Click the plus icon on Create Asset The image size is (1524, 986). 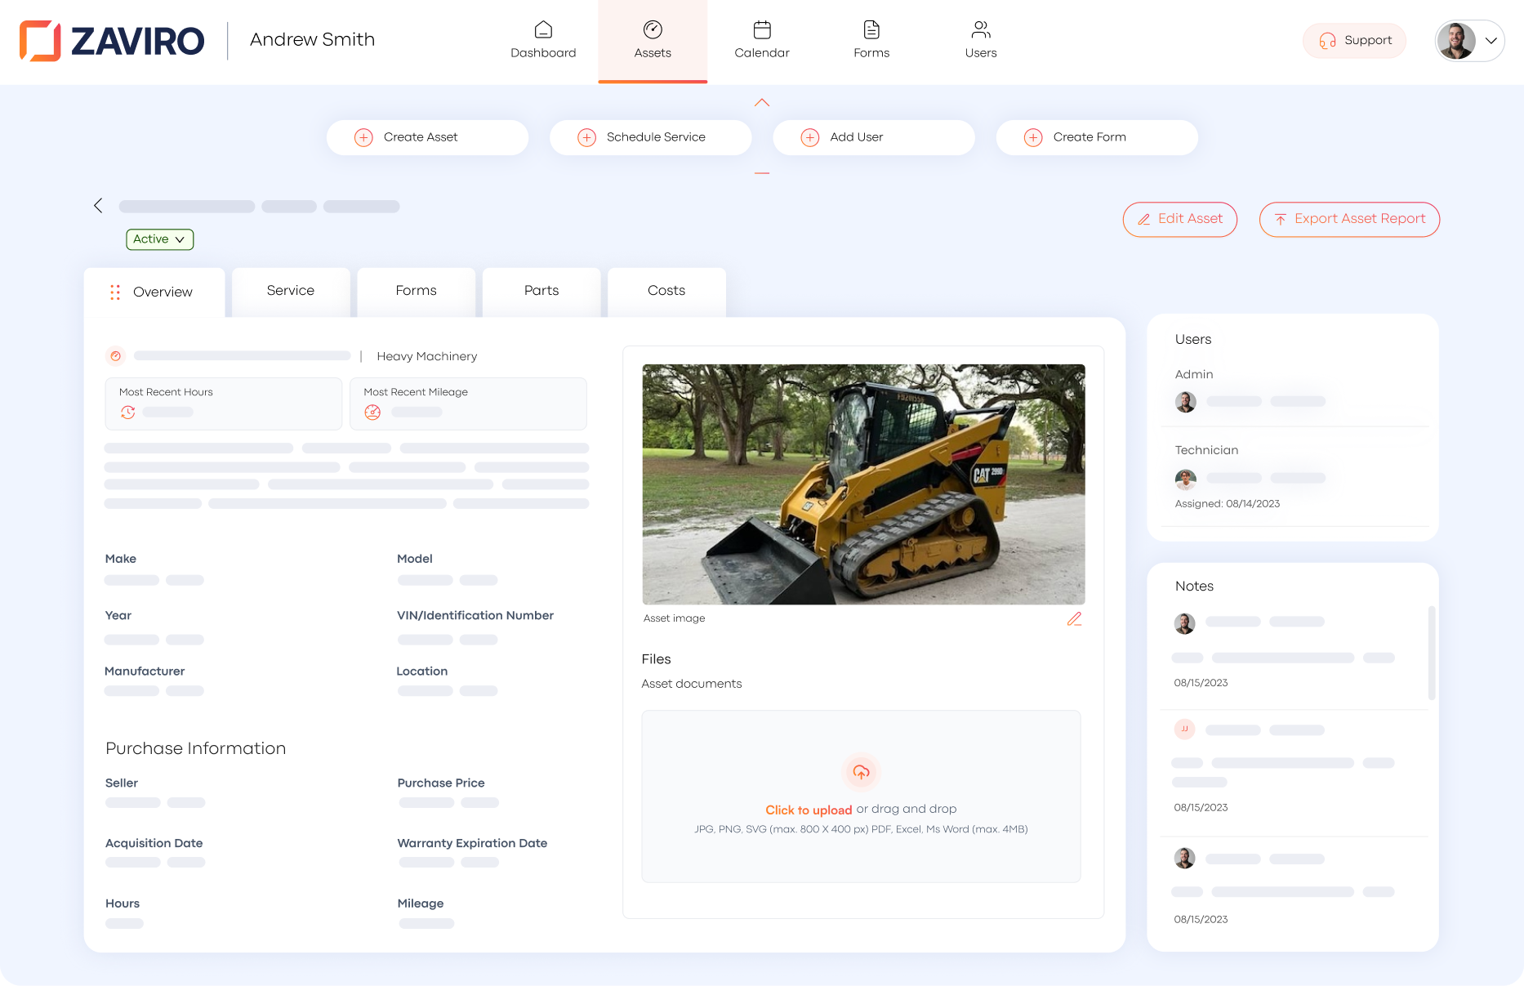[363, 137]
